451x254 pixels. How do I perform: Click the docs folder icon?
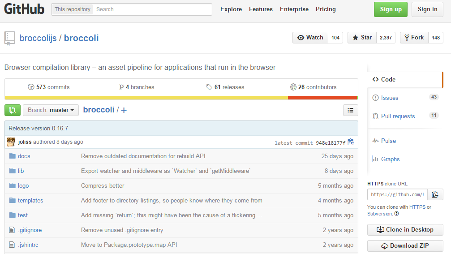(x=12, y=156)
